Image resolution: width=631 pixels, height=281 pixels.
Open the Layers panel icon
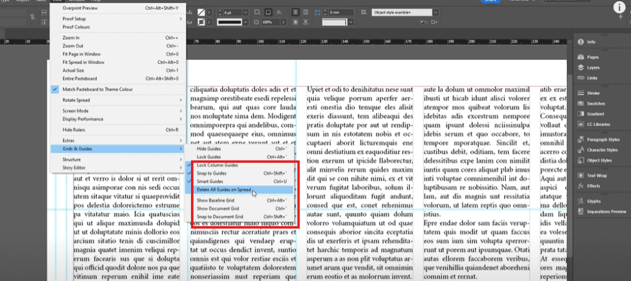(580, 68)
